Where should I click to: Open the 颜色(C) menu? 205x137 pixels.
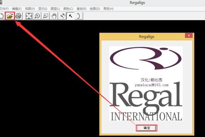pyautogui.click(x=69, y=8)
